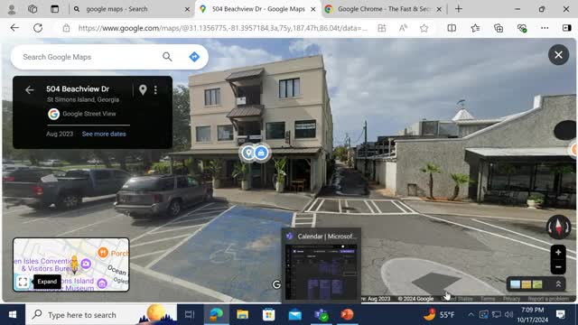Viewport: 578px width, 325px height.
Task: Click the blue shopping marker on the building
Action: [x=261, y=153]
